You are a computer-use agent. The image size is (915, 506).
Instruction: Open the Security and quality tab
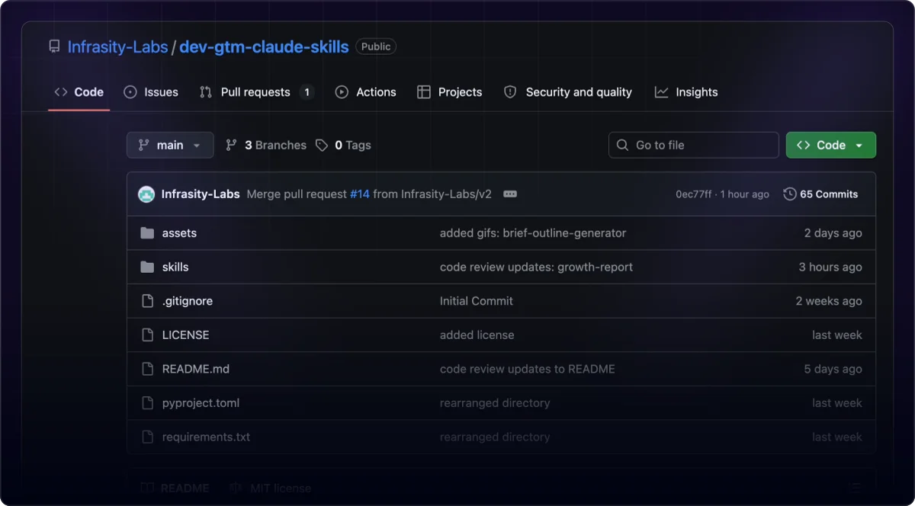568,92
